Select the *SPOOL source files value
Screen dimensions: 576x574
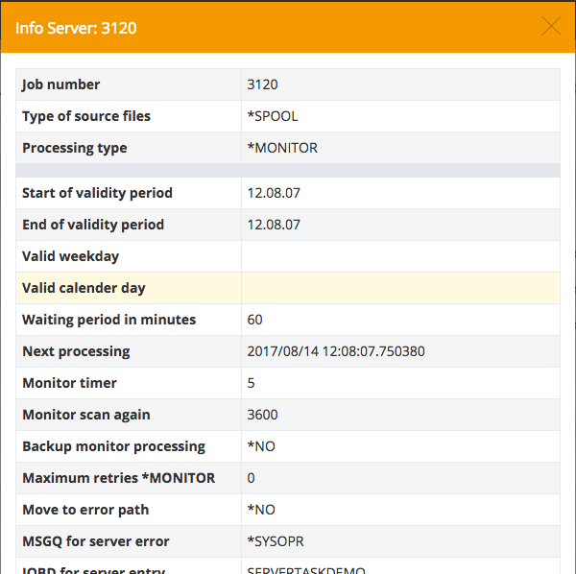pos(273,116)
